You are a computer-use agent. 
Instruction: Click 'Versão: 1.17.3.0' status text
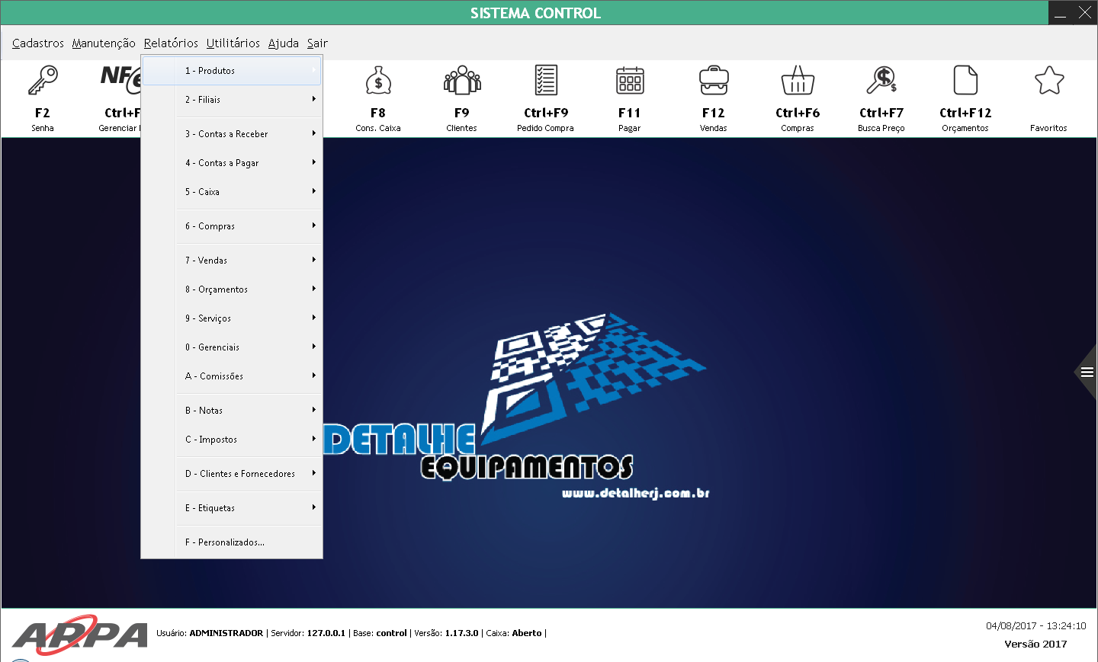446,633
